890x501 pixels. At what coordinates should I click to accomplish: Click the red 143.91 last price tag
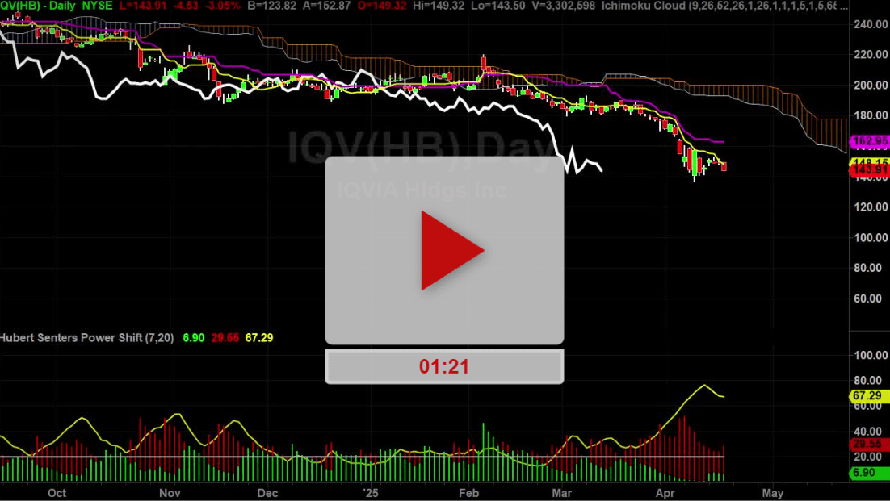click(x=869, y=170)
